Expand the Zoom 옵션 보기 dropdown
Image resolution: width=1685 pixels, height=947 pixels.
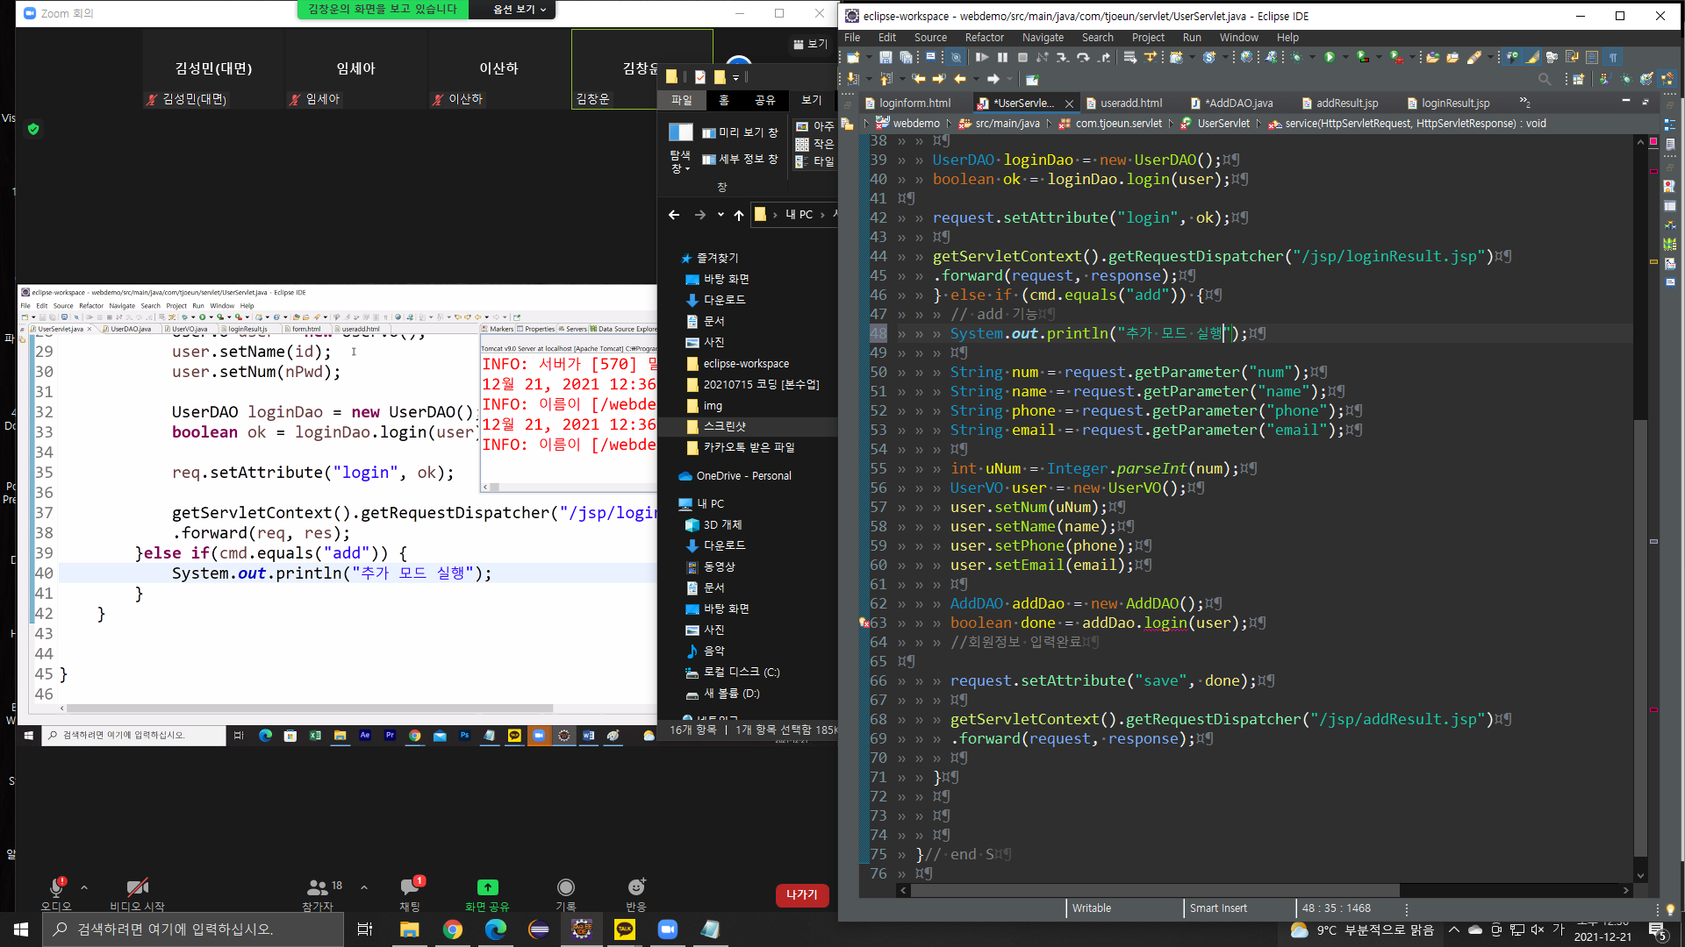[520, 10]
